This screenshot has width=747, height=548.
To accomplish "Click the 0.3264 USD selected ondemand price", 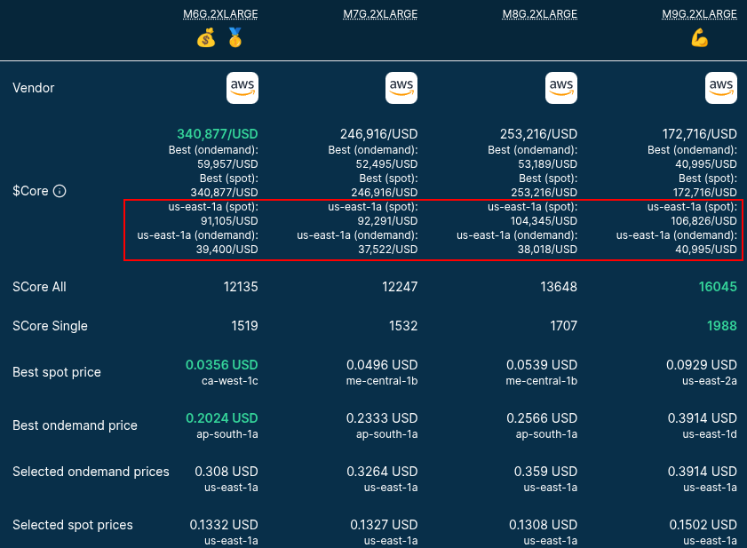I will click(x=382, y=472).
